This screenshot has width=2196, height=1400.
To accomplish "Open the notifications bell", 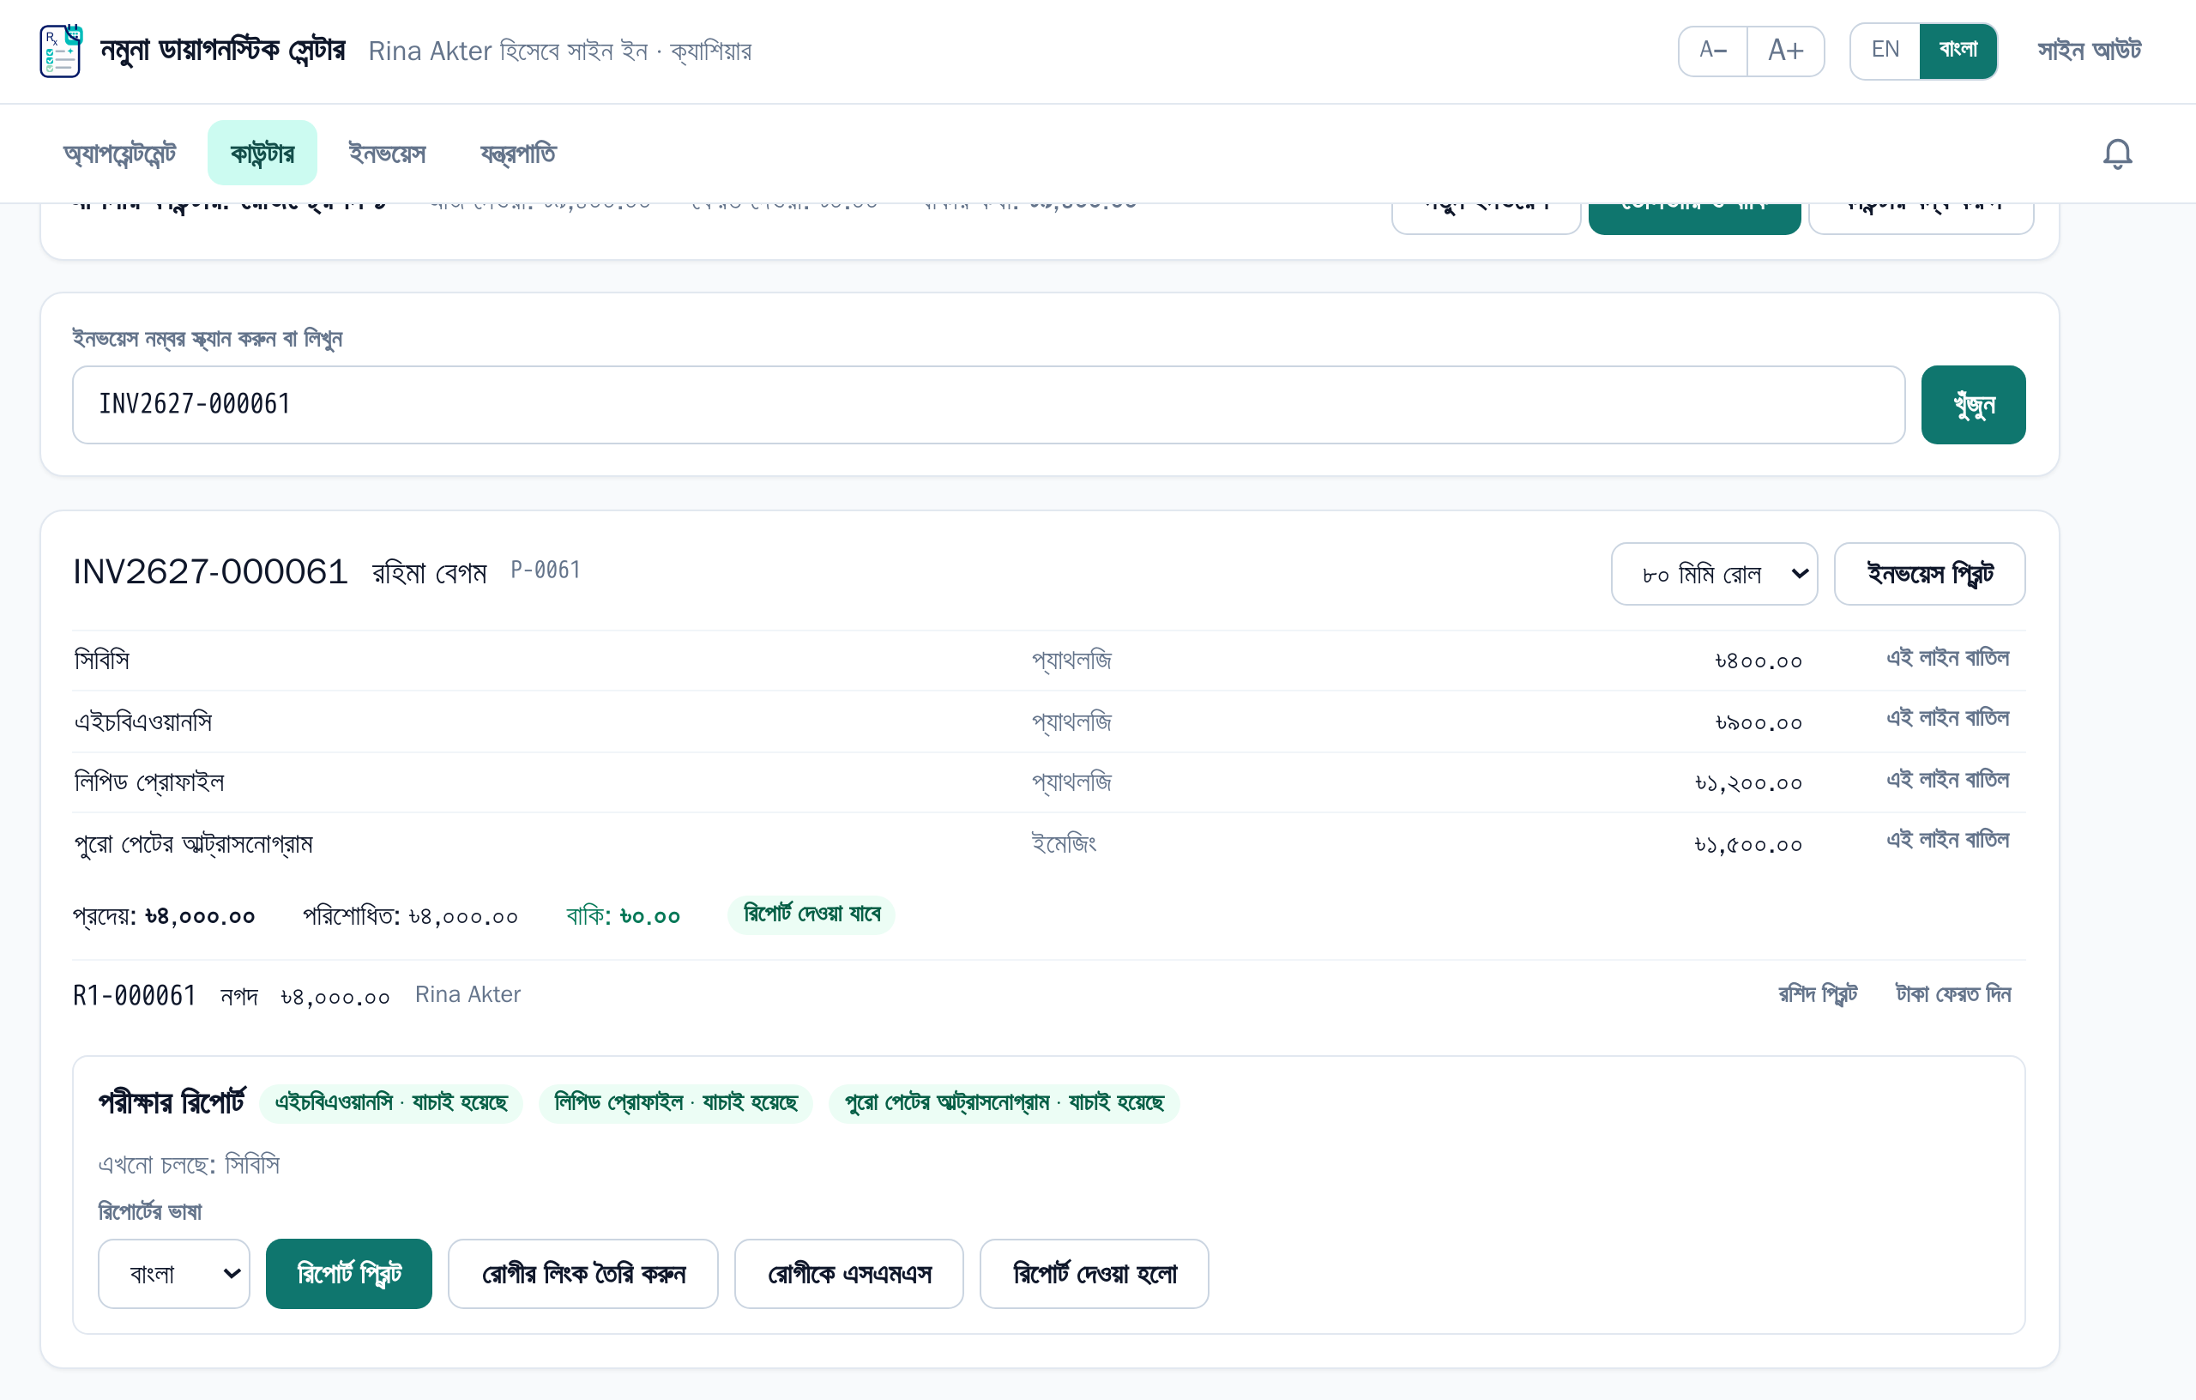I will pos(2117,154).
